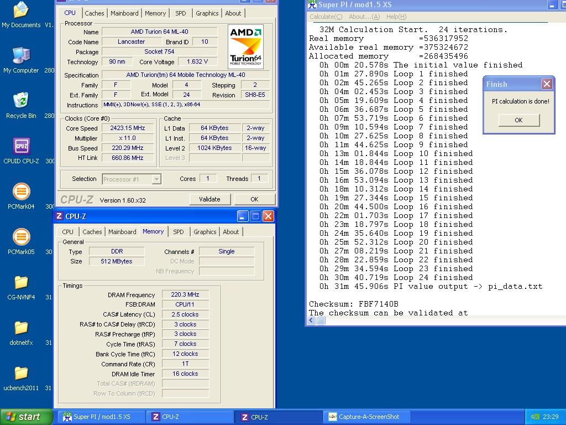Launch PCMark04 desktop shortcut
Screen dimensions: 566x425
coord(21,196)
